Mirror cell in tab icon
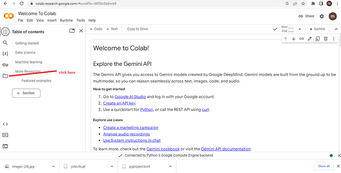This screenshot has width=341, height=173. [317, 39]
